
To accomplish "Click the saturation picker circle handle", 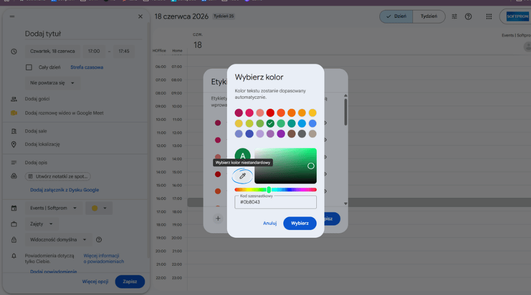I will tap(311, 166).
